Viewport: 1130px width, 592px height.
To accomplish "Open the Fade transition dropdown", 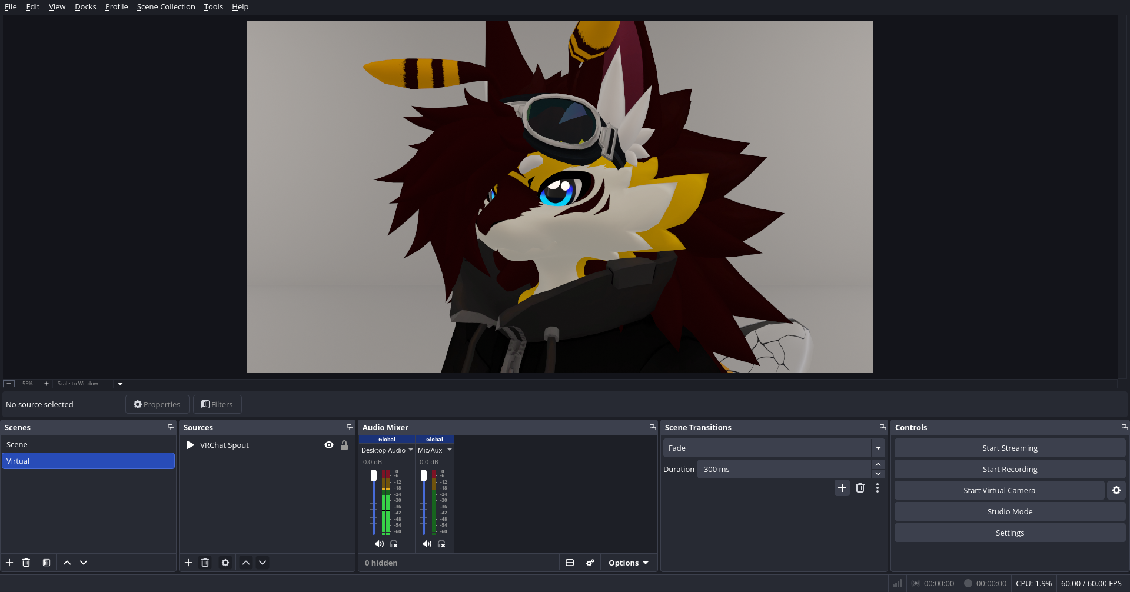I will 774,448.
